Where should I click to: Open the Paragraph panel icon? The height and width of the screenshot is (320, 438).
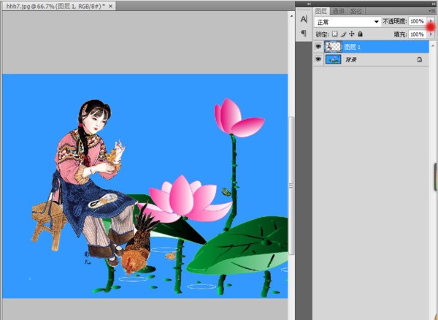coord(304,34)
